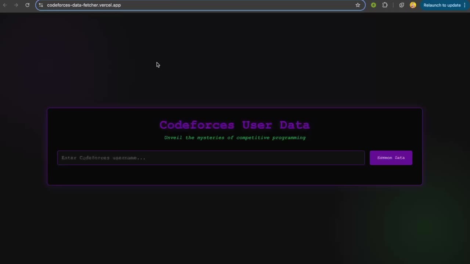Bookmark this page with the star icon
The image size is (470, 264).
358,5
